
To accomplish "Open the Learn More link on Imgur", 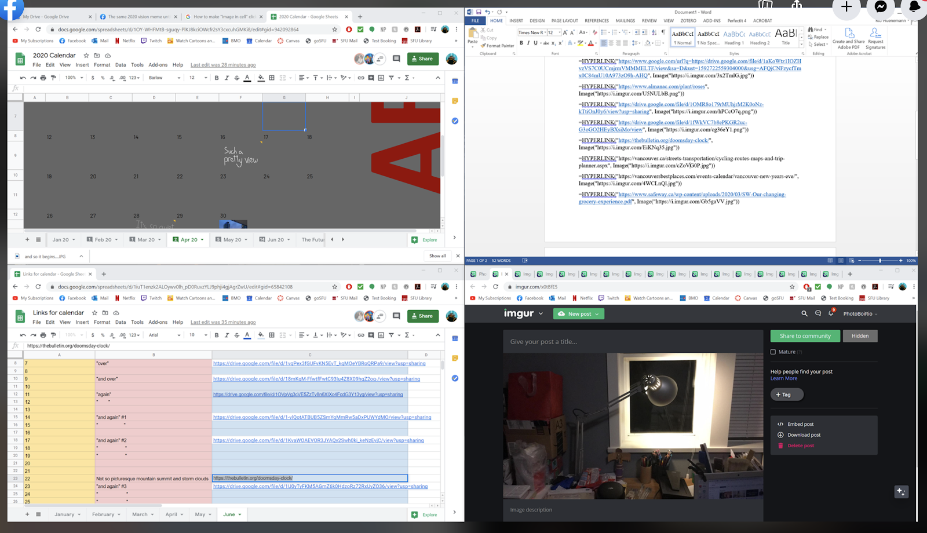I will click(783, 378).
